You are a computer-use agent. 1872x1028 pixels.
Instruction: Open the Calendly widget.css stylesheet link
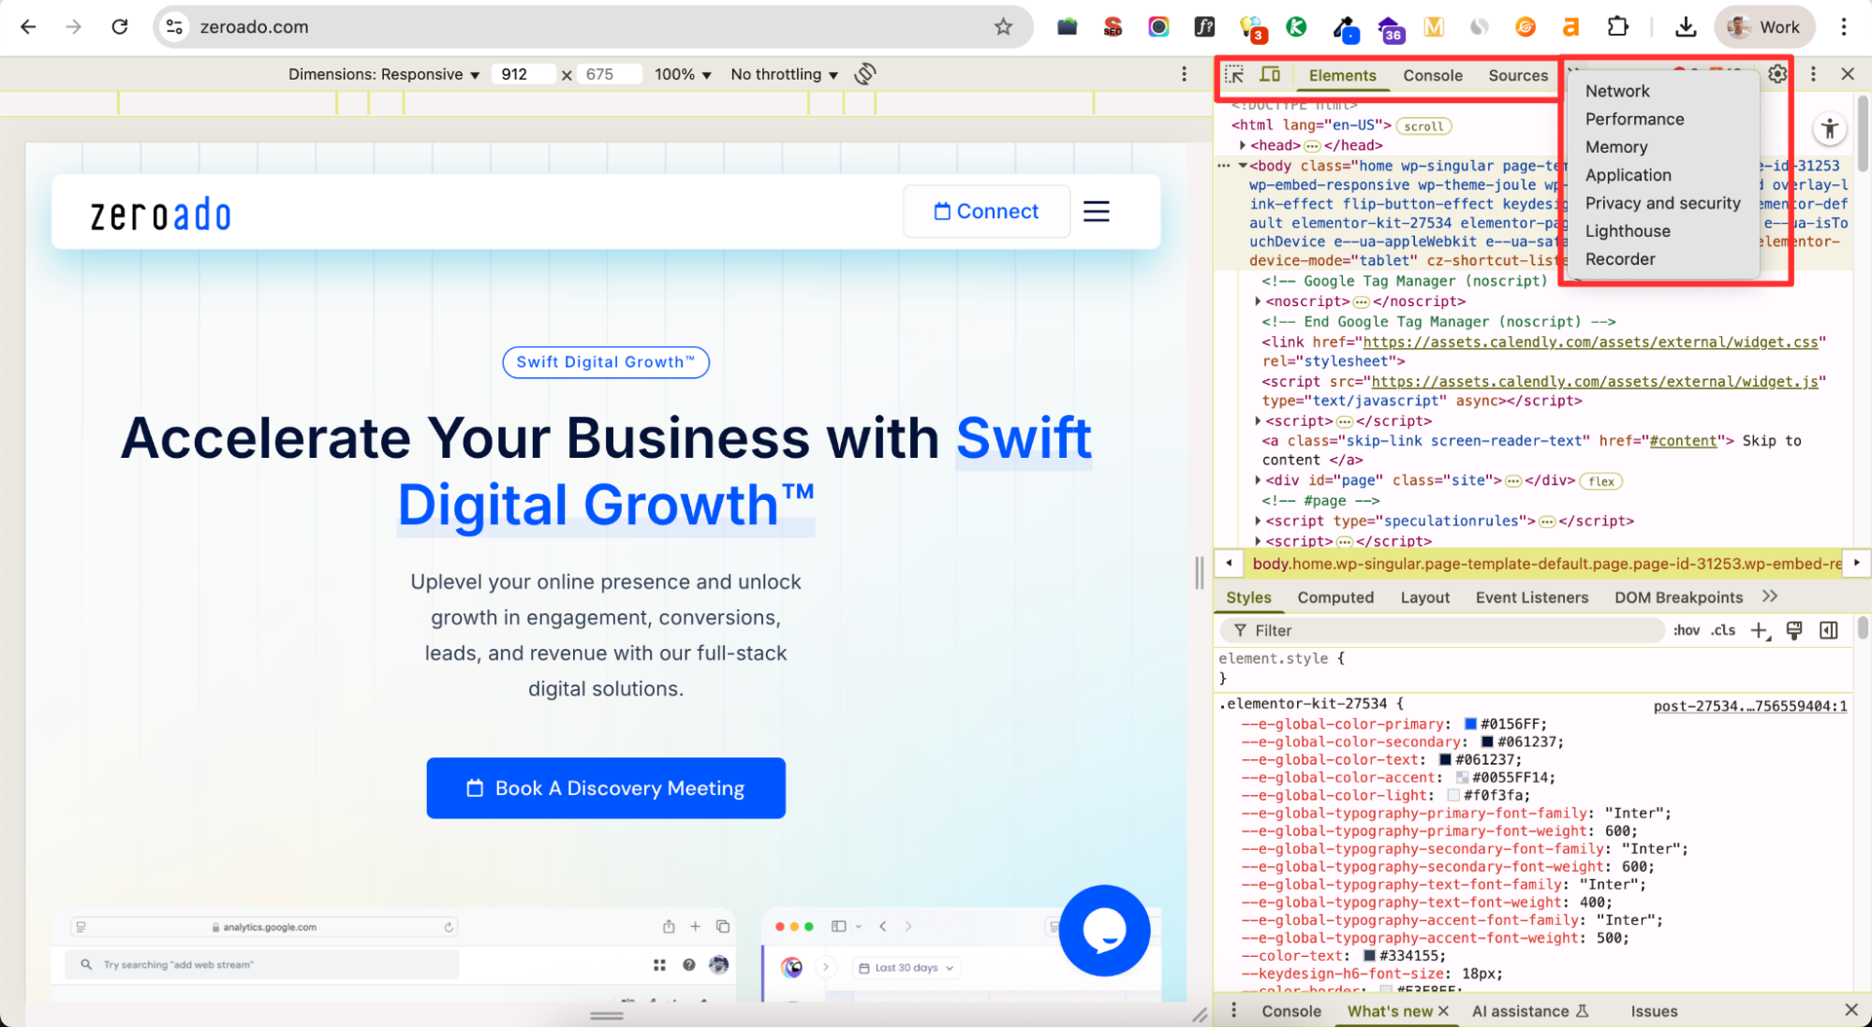(x=1592, y=342)
